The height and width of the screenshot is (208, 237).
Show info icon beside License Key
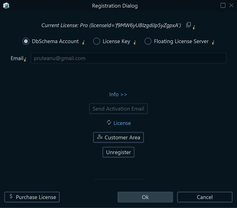(135, 43)
